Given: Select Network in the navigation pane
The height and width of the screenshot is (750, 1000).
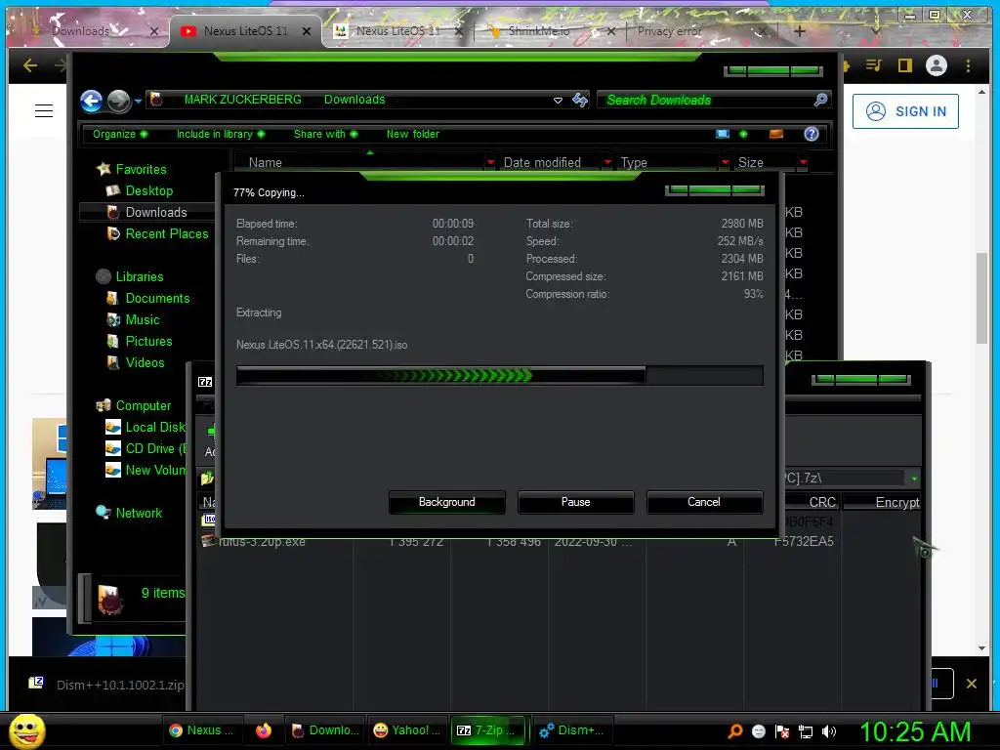Looking at the screenshot, I should click(x=139, y=513).
